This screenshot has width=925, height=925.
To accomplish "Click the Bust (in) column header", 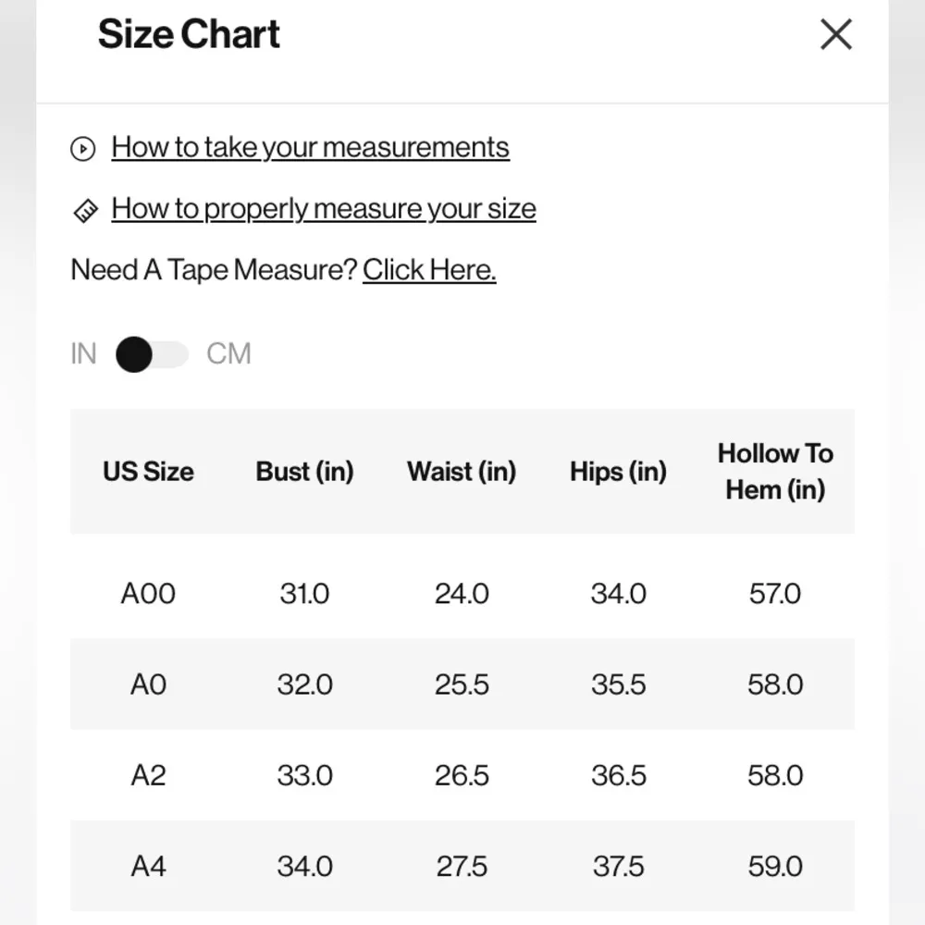I will coord(304,472).
